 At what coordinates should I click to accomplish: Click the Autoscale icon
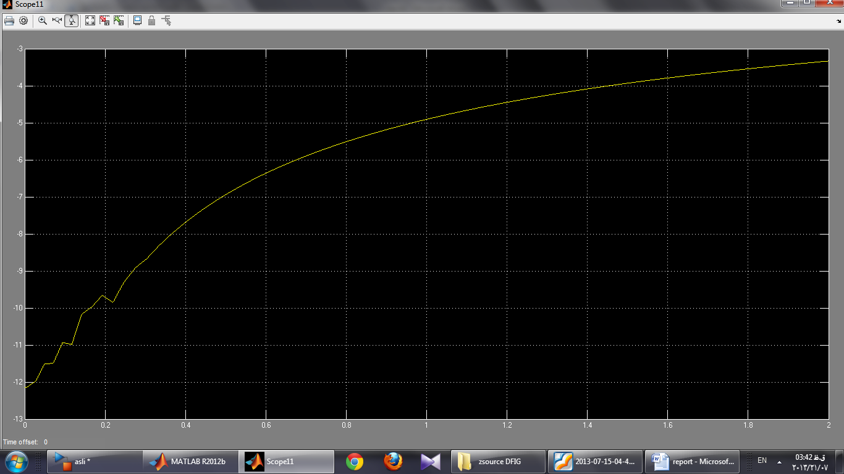click(90, 20)
